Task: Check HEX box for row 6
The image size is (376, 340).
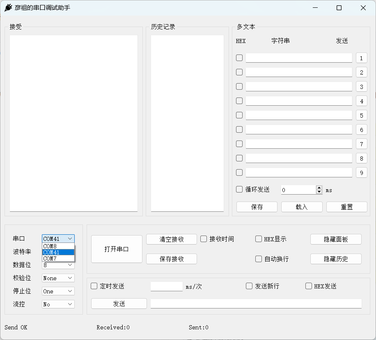Action: pos(239,129)
